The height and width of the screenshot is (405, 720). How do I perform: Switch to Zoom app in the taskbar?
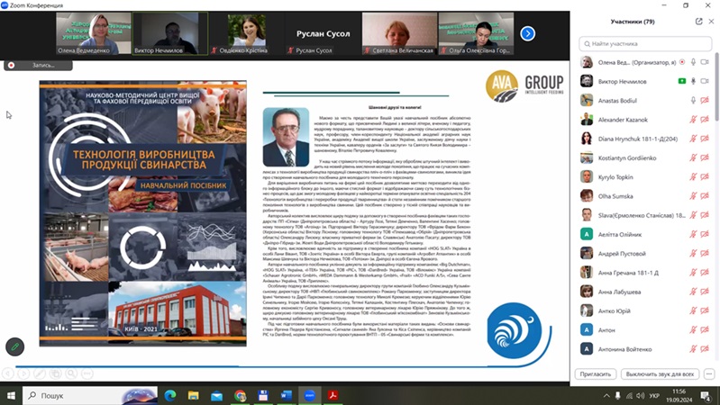click(310, 395)
